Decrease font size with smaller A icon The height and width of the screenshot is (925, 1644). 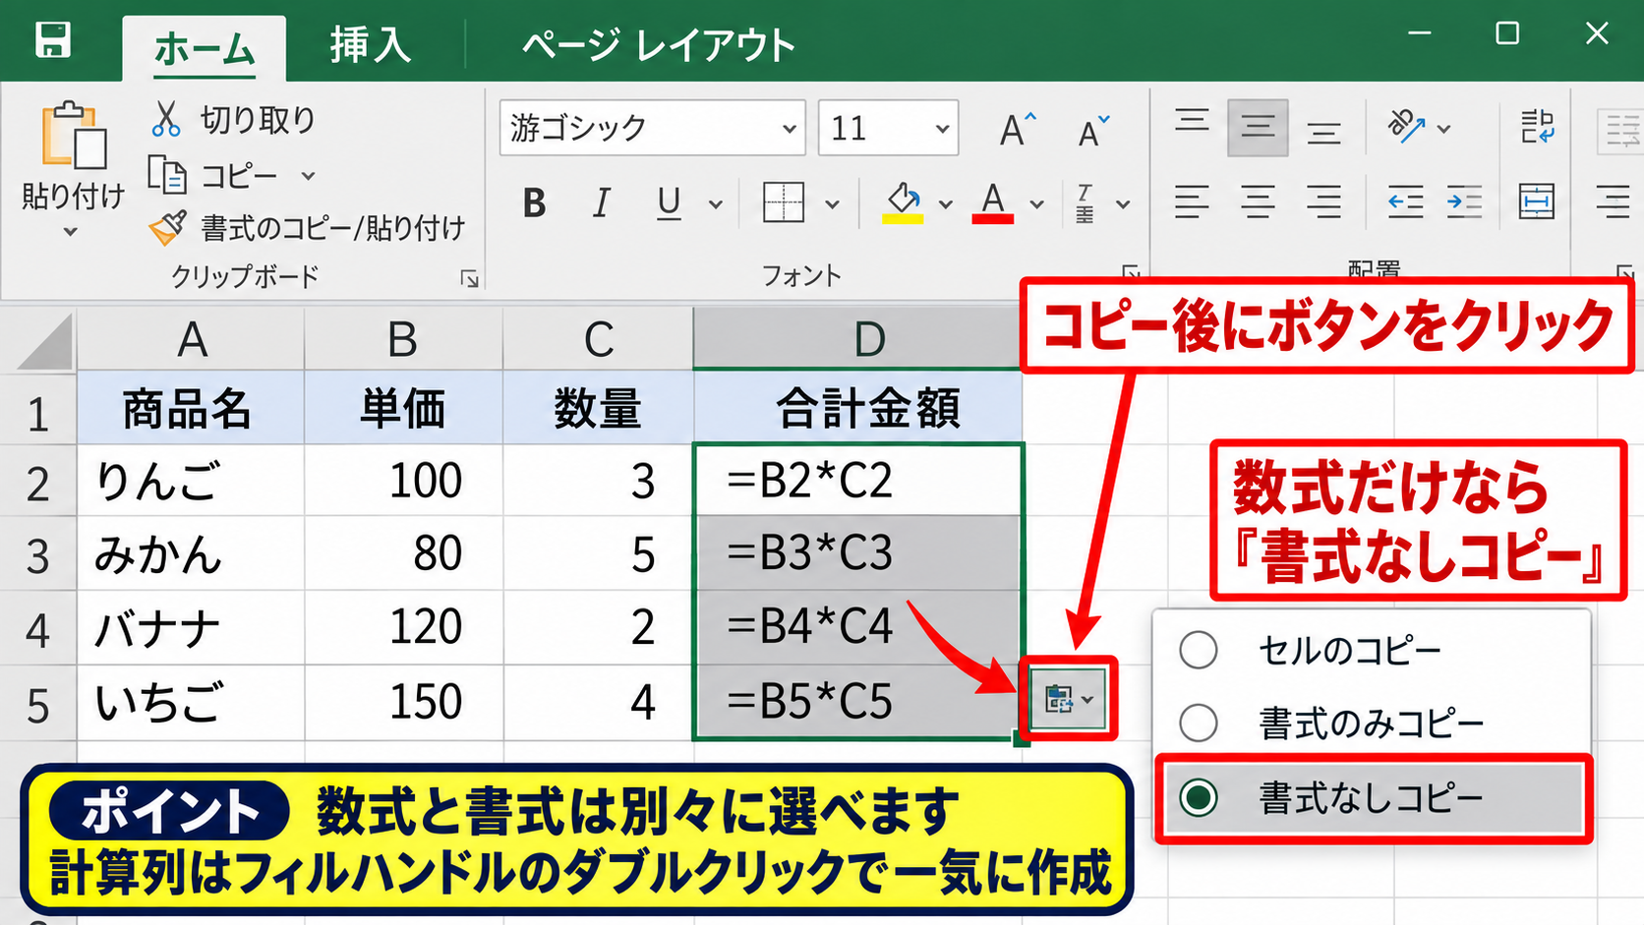(x=1093, y=130)
